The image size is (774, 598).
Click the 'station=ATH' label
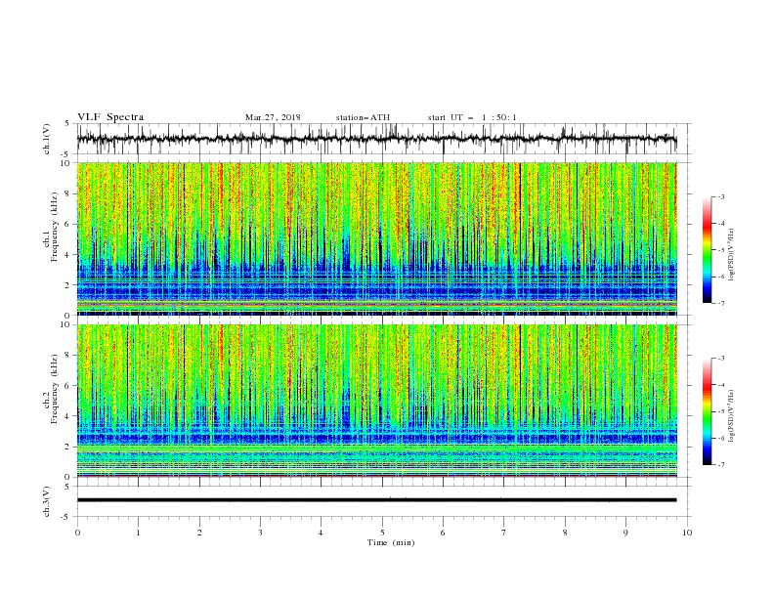click(x=363, y=117)
